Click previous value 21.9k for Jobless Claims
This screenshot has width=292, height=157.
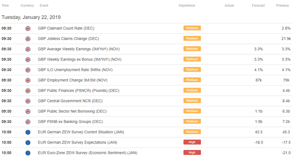(286, 39)
